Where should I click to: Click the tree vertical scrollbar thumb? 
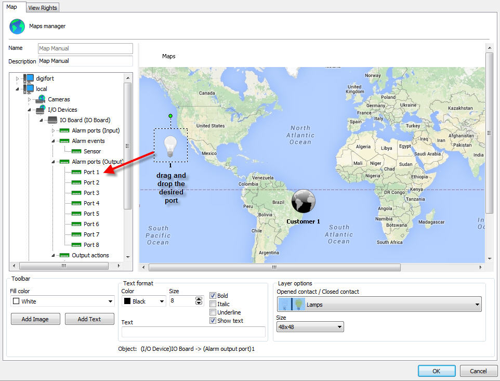tap(127, 146)
